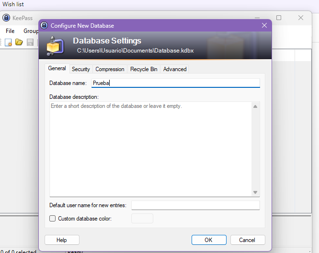The width and height of the screenshot is (319, 253).
Task: Click the Wish list text at top
Action: pos(13,4)
